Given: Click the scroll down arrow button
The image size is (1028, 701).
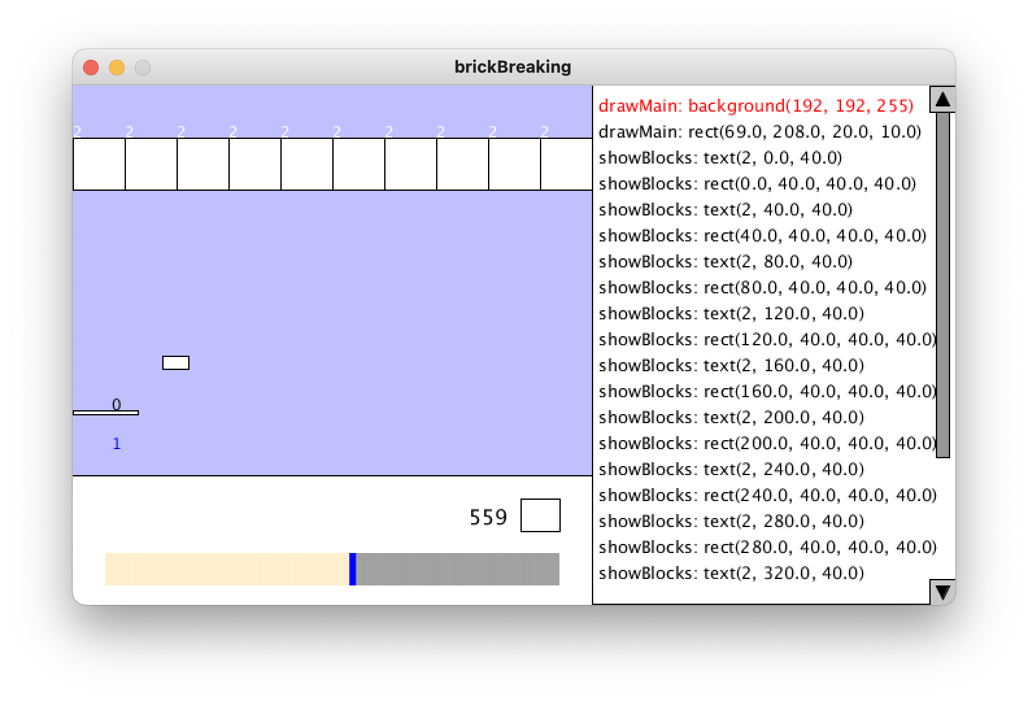Looking at the screenshot, I should [942, 592].
